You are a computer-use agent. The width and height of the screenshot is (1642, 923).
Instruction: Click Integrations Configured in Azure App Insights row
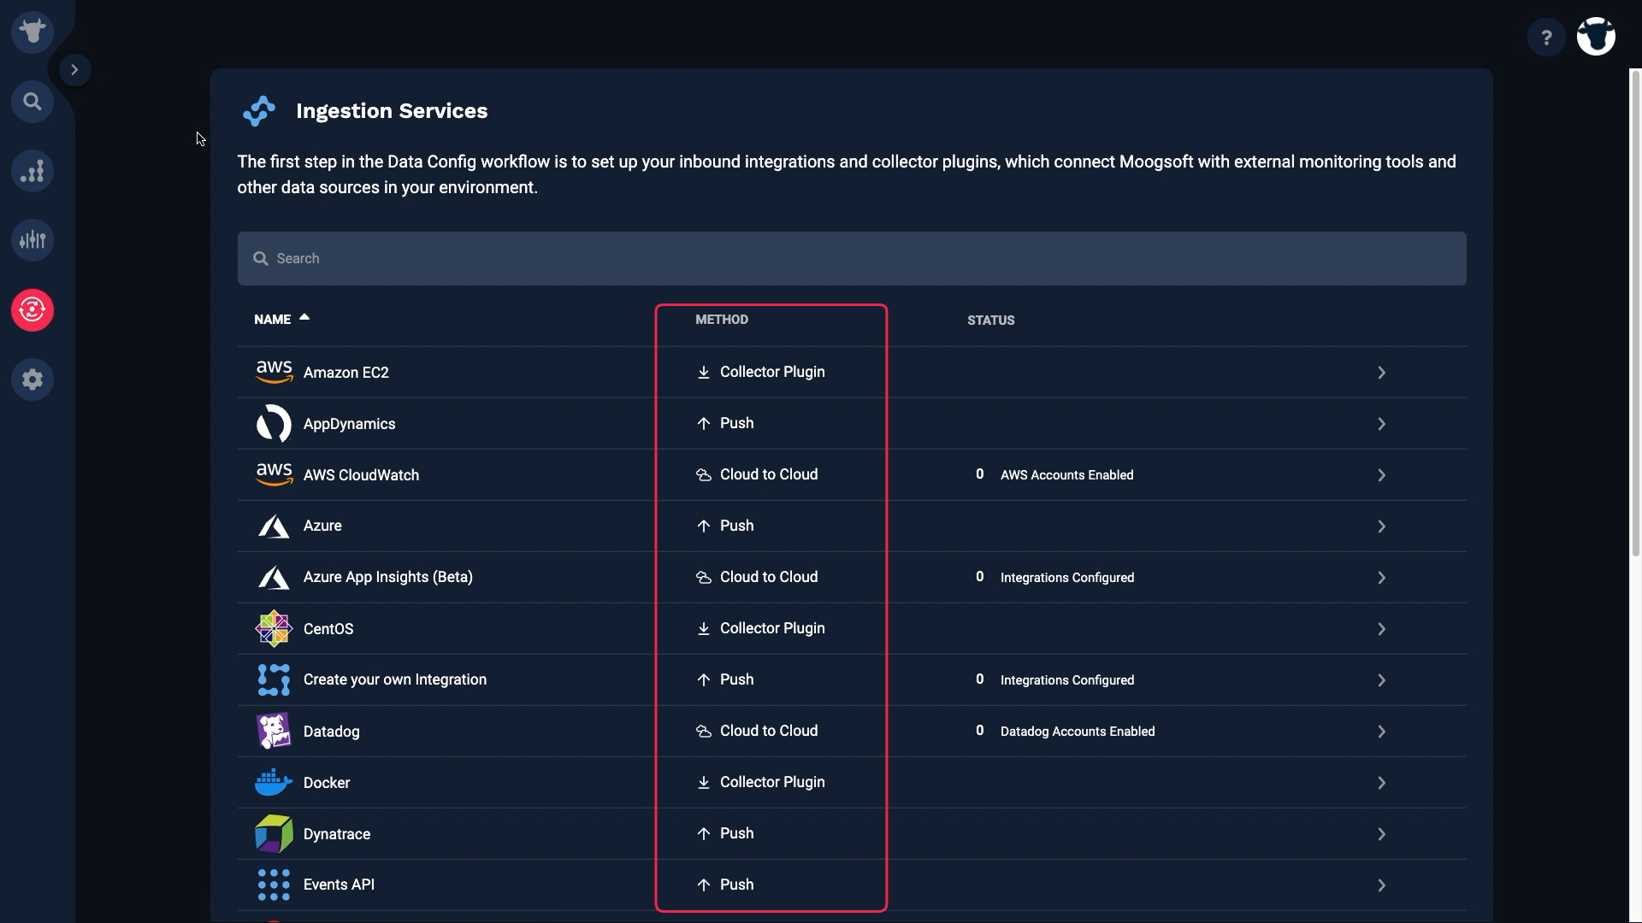1067,578
